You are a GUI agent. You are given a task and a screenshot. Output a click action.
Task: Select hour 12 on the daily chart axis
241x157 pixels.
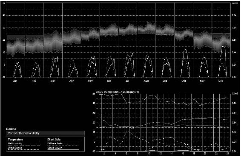coord(161,153)
